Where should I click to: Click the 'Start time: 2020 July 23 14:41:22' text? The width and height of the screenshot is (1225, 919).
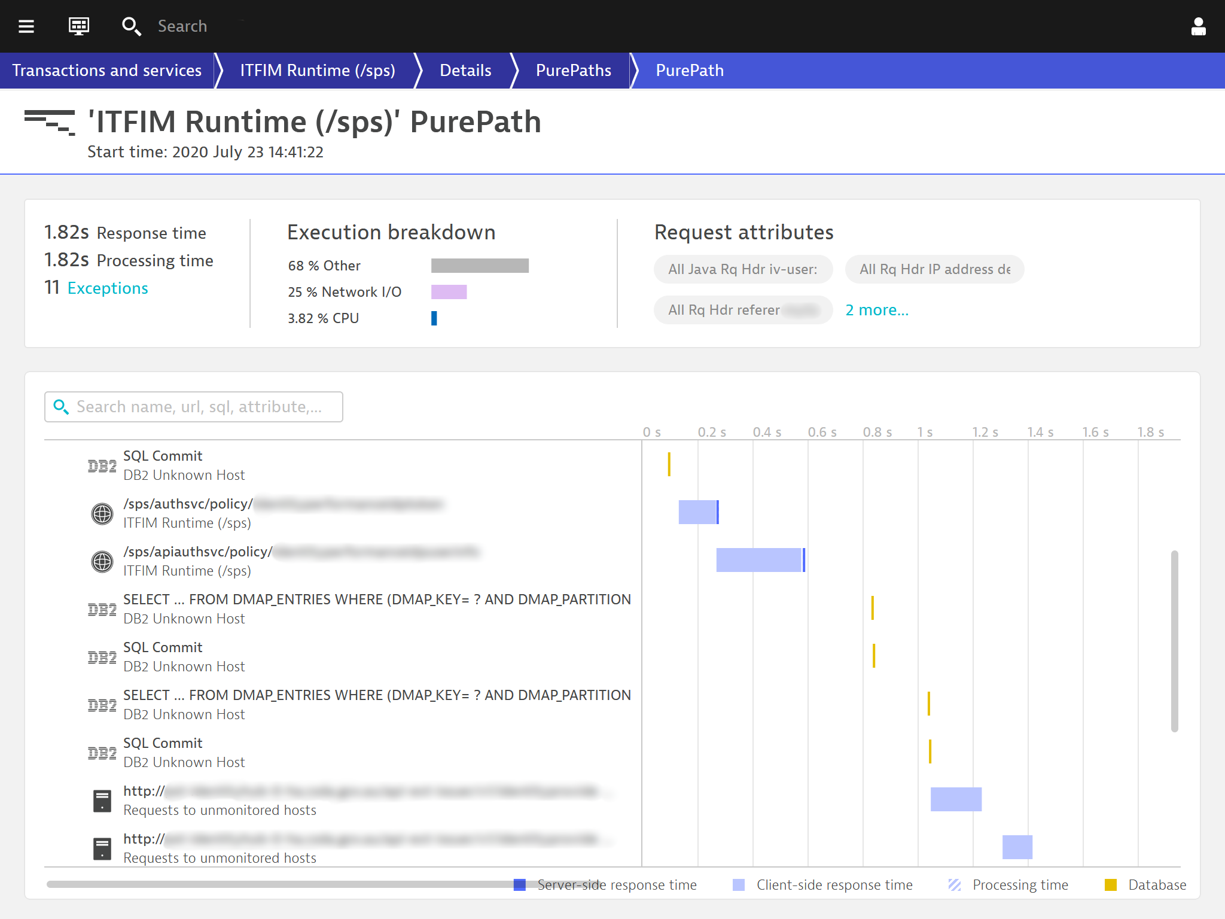tap(205, 152)
